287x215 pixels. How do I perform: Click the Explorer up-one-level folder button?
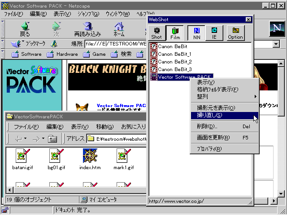pos(52,139)
